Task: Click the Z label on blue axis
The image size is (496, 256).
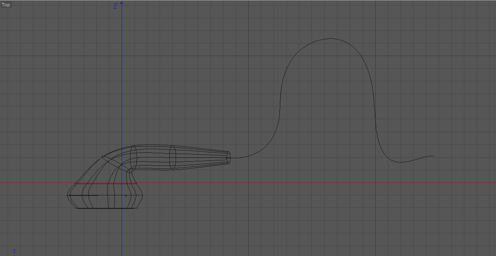Action: [116, 6]
